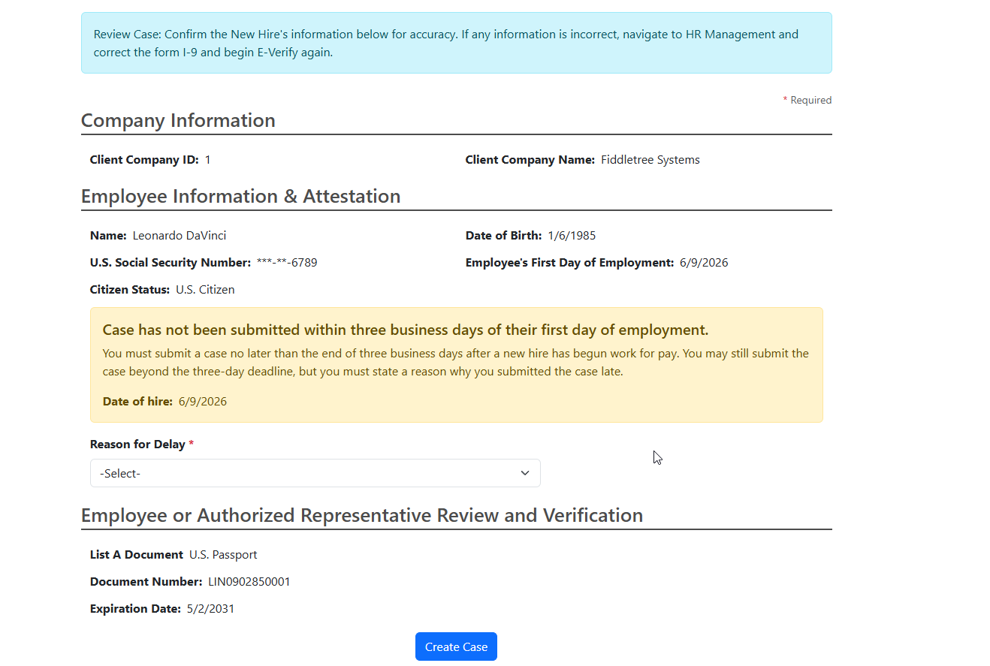Viewport: 990px width, 666px height.
Task: Select the Company Information heading
Action: point(178,120)
